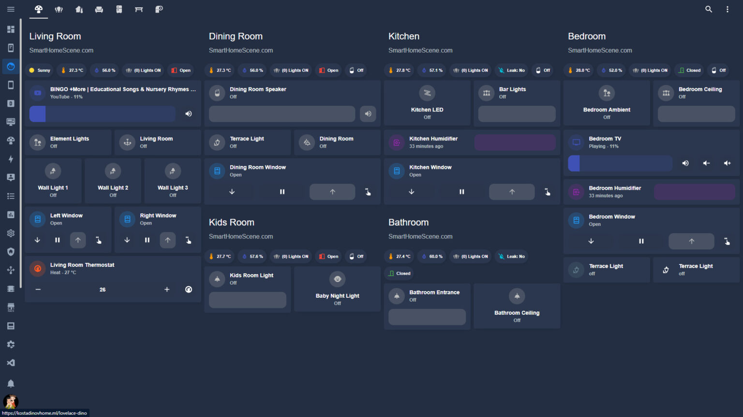Close the Kitchen Window with down arrow

411,192
